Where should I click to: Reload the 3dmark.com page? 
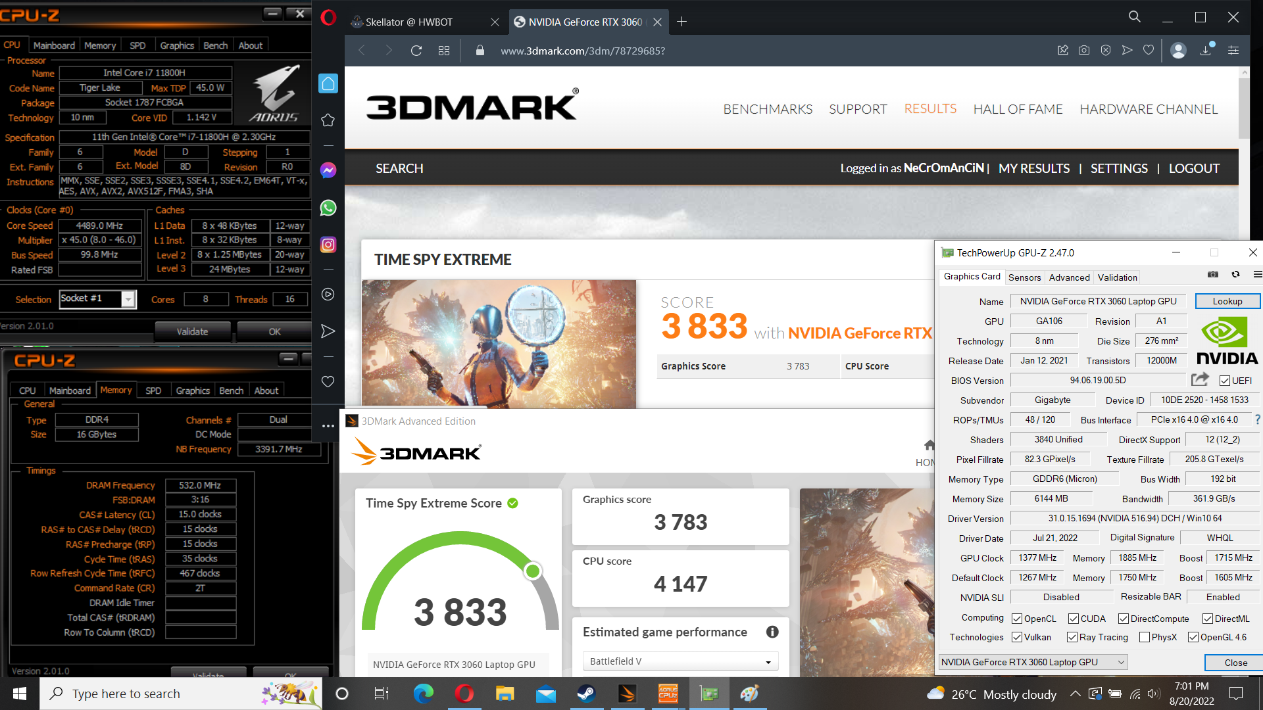coord(416,51)
